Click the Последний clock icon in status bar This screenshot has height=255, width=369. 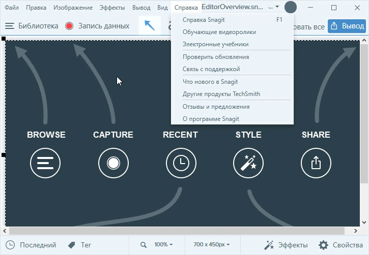(10, 245)
